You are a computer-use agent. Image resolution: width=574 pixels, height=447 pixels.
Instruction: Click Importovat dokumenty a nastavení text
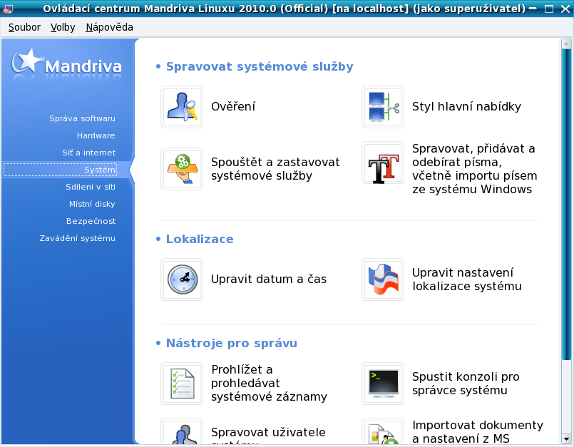[x=477, y=432]
